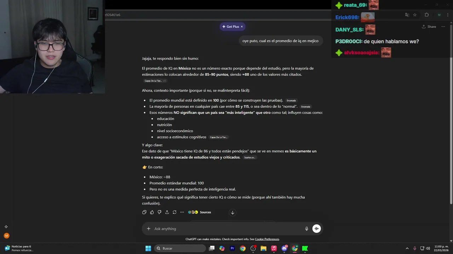Jump to bottom with the down arrow
This screenshot has width=453, height=254.
tap(233, 212)
